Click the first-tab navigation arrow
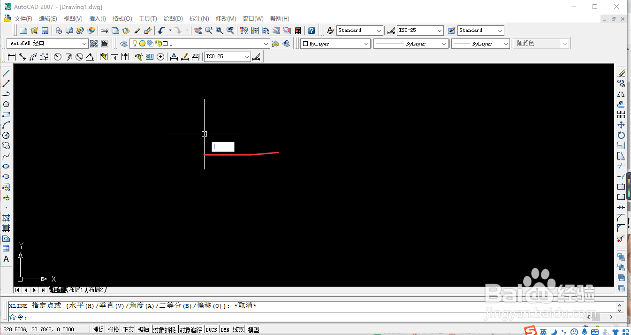Viewport: 631px width, 335px height. tap(18, 290)
